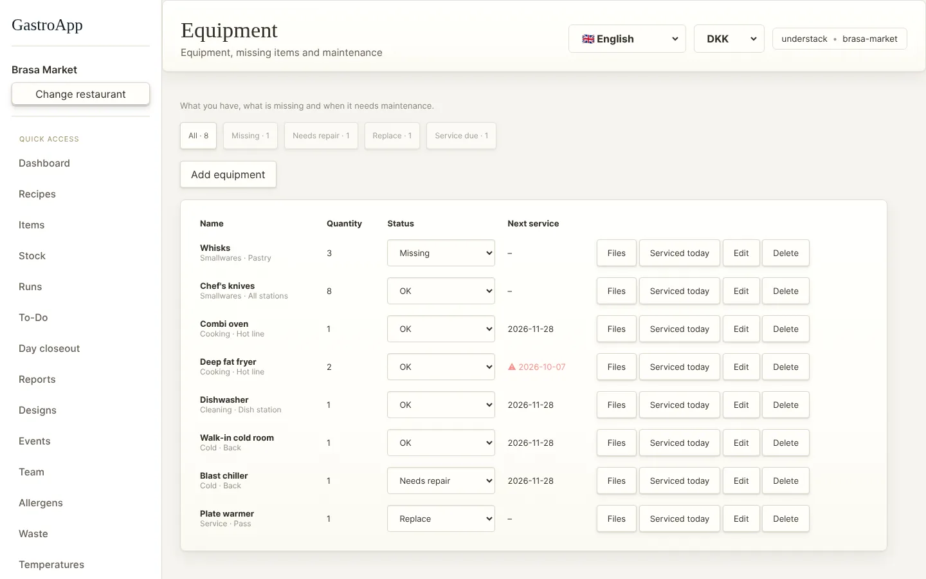The width and height of the screenshot is (926, 579).
Task: Delete the Plate warmer row
Action: pyautogui.click(x=786, y=519)
